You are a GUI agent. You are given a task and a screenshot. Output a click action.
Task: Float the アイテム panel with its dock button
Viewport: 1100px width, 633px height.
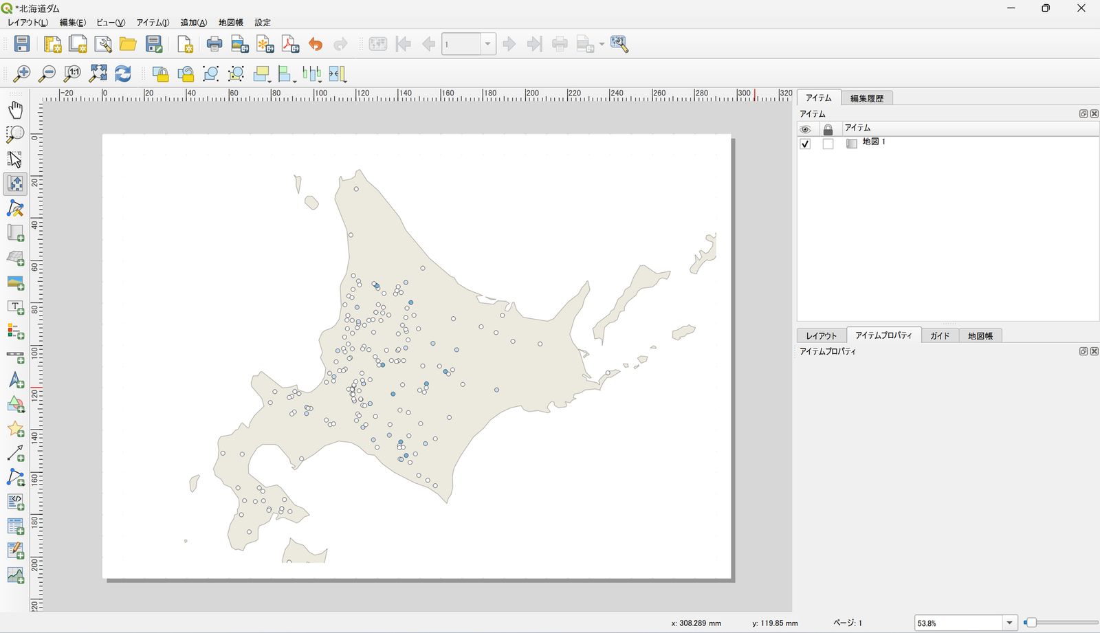pyautogui.click(x=1083, y=114)
